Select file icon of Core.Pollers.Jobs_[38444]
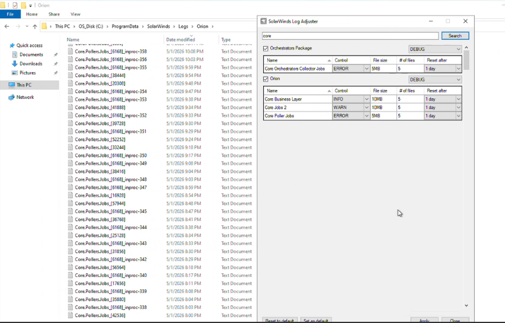This screenshot has height=323, width=505. (70, 76)
